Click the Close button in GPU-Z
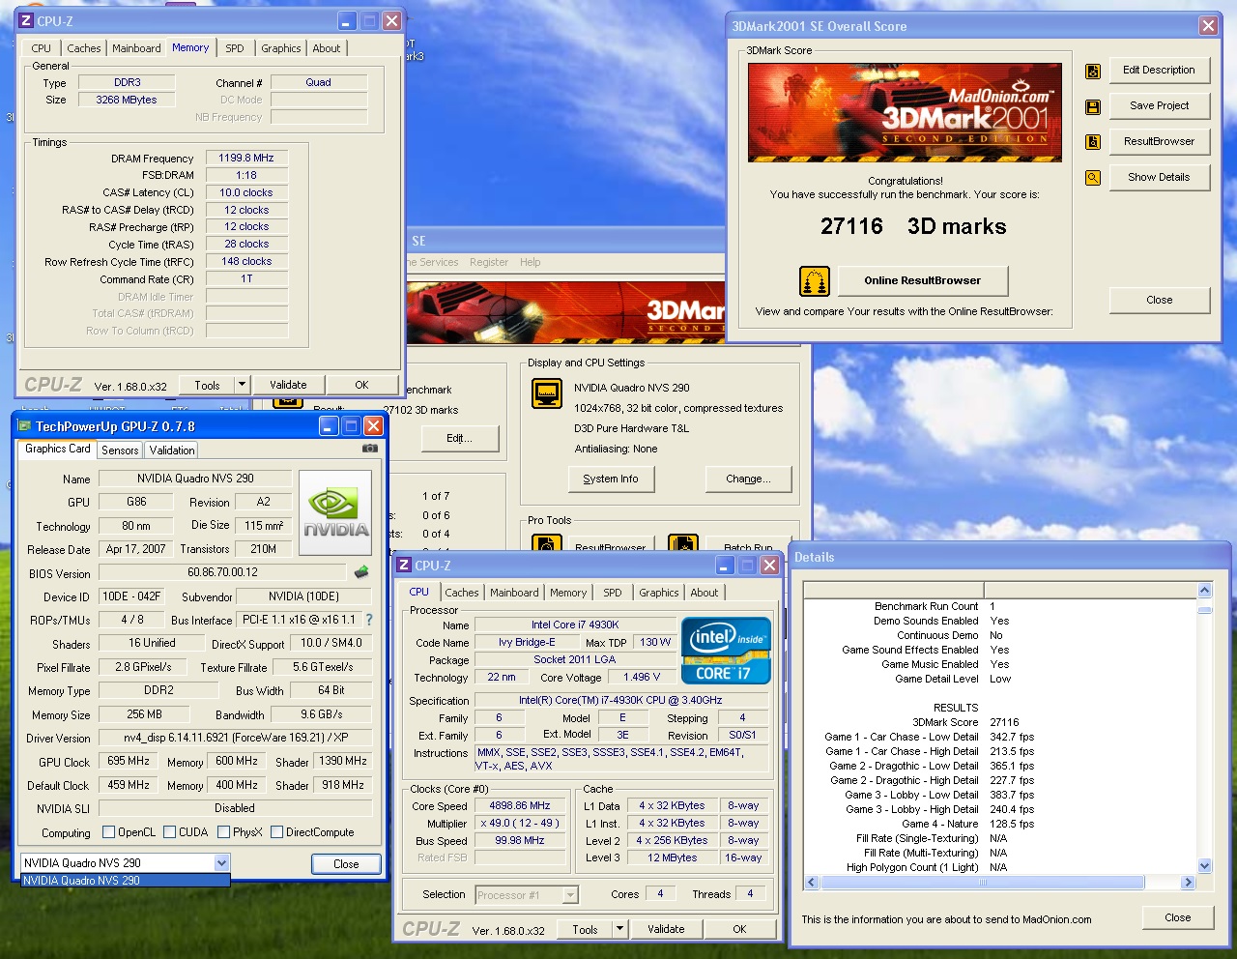Image resolution: width=1237 pixels, height=959 pixels. pyautogui.click(x=346, y=864)
